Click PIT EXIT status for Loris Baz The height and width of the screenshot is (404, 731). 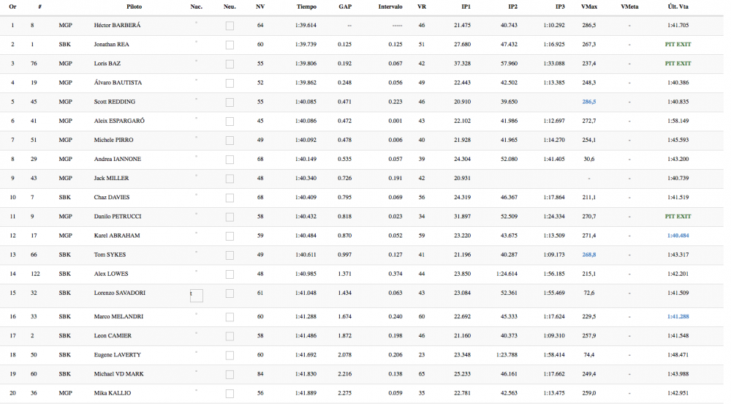click(x=678, y=64)
